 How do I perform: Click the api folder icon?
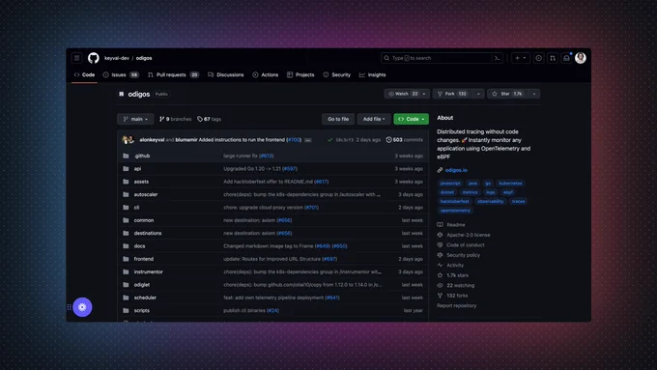pos(126,169)
